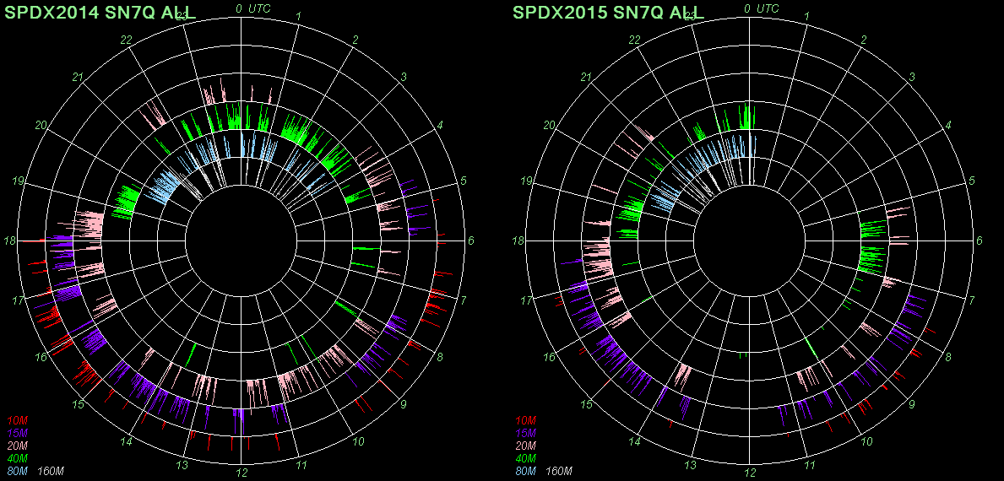1004x481 pixels.
Task: Select hour 6 label on 2015 chart
Action: pos(979,241)
